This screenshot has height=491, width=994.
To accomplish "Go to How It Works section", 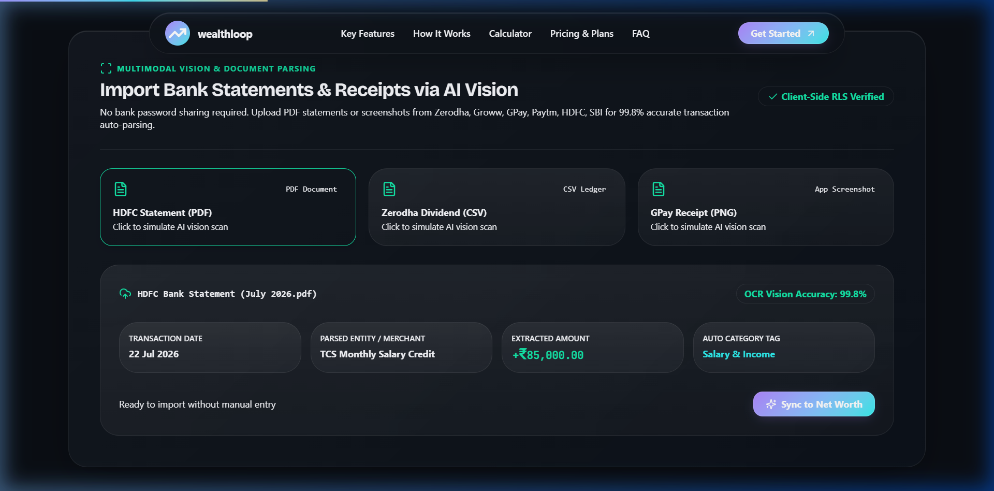I will pos(442,34).
